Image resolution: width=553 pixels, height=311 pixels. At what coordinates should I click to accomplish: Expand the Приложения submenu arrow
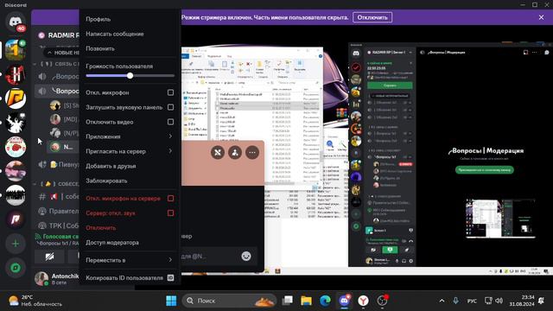coord(170,136)
